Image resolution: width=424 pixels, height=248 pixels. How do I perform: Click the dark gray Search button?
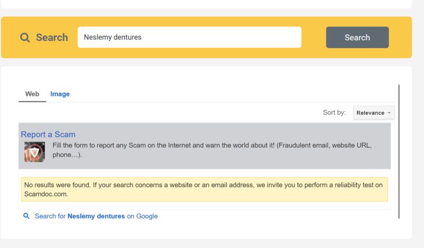[357, 37]
